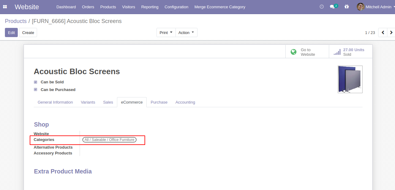The width and height of the screenshot is (395, 190).
Task: Go to next record arrow
Action: [x=391, y=32]
